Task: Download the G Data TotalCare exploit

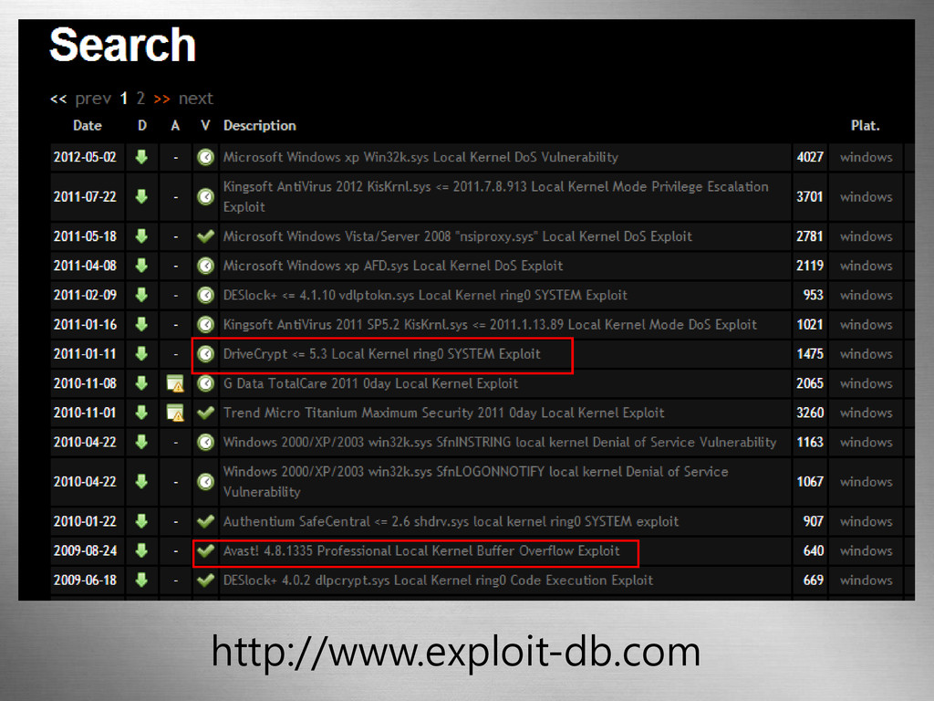Action: point(141,383)
